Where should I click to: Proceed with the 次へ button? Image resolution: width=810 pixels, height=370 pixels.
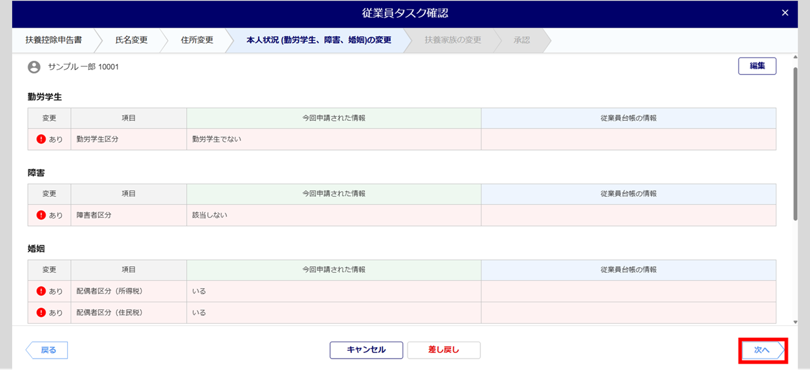tap(762, 350)
